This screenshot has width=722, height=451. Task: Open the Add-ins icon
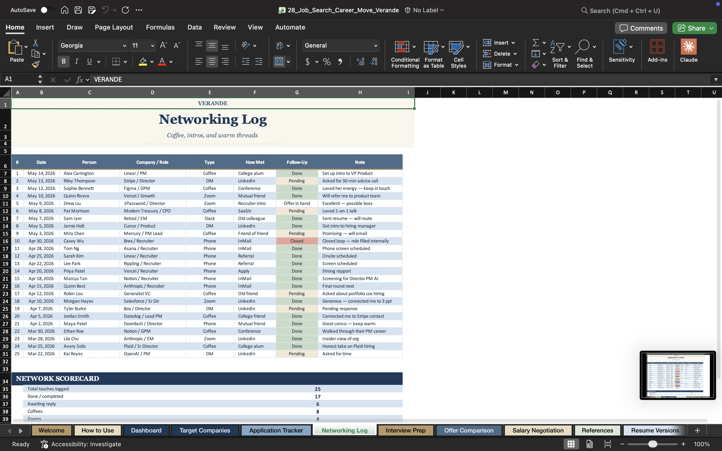(x=657, y=47)
